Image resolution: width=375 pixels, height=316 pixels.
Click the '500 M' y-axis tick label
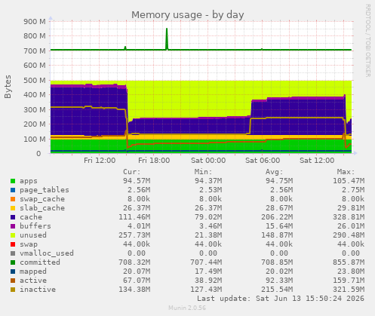(x=35, y=81)
